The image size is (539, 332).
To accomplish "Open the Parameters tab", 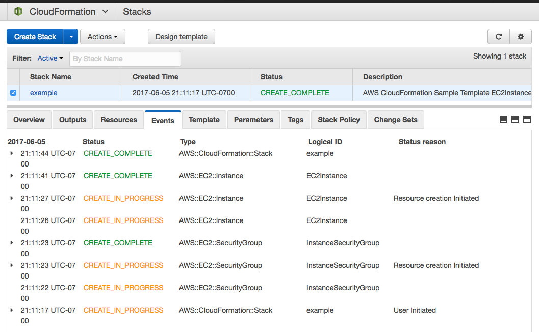I will [253, 120].
